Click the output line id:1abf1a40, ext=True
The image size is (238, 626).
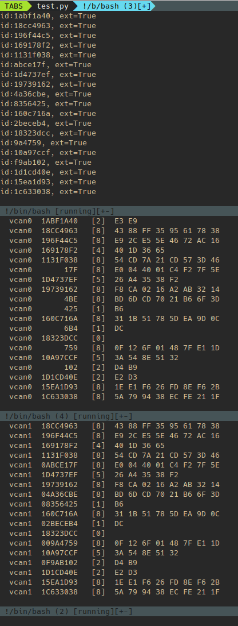click(x=48, y=16)
